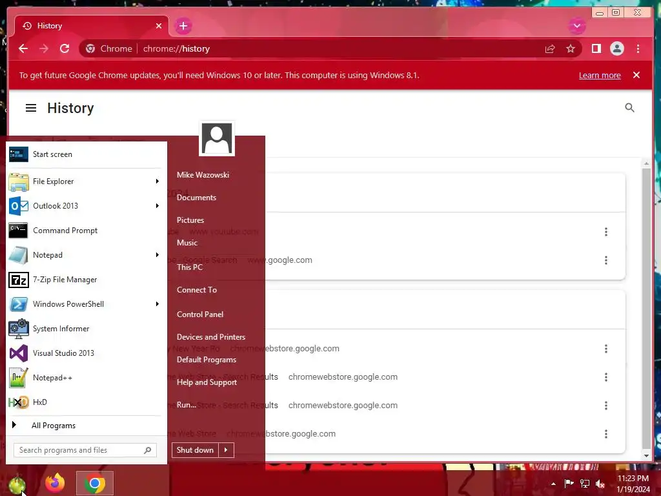The image size is (661, 496).
Task: Open History hamburger menu
Action: click(31, 108)
